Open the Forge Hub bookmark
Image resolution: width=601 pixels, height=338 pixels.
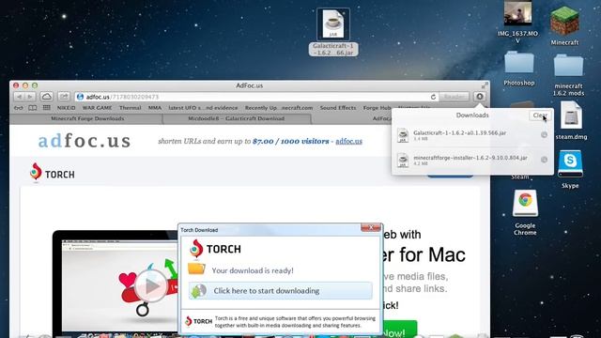click(x=378, y=108)
